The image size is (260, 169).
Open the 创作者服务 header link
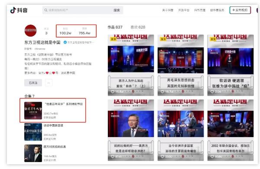point(217,10)
